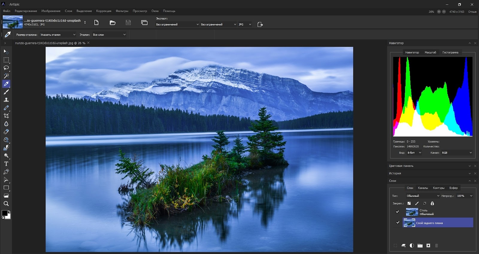Activate the Brush tool
Image resolution: width=479 pixels, height=254 pixels.
click(x=6, y=92)
